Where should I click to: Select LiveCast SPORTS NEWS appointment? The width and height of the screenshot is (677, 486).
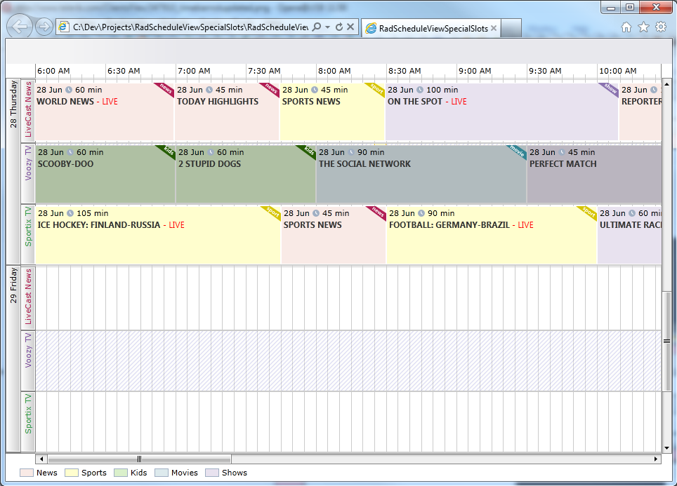(332, 112)
